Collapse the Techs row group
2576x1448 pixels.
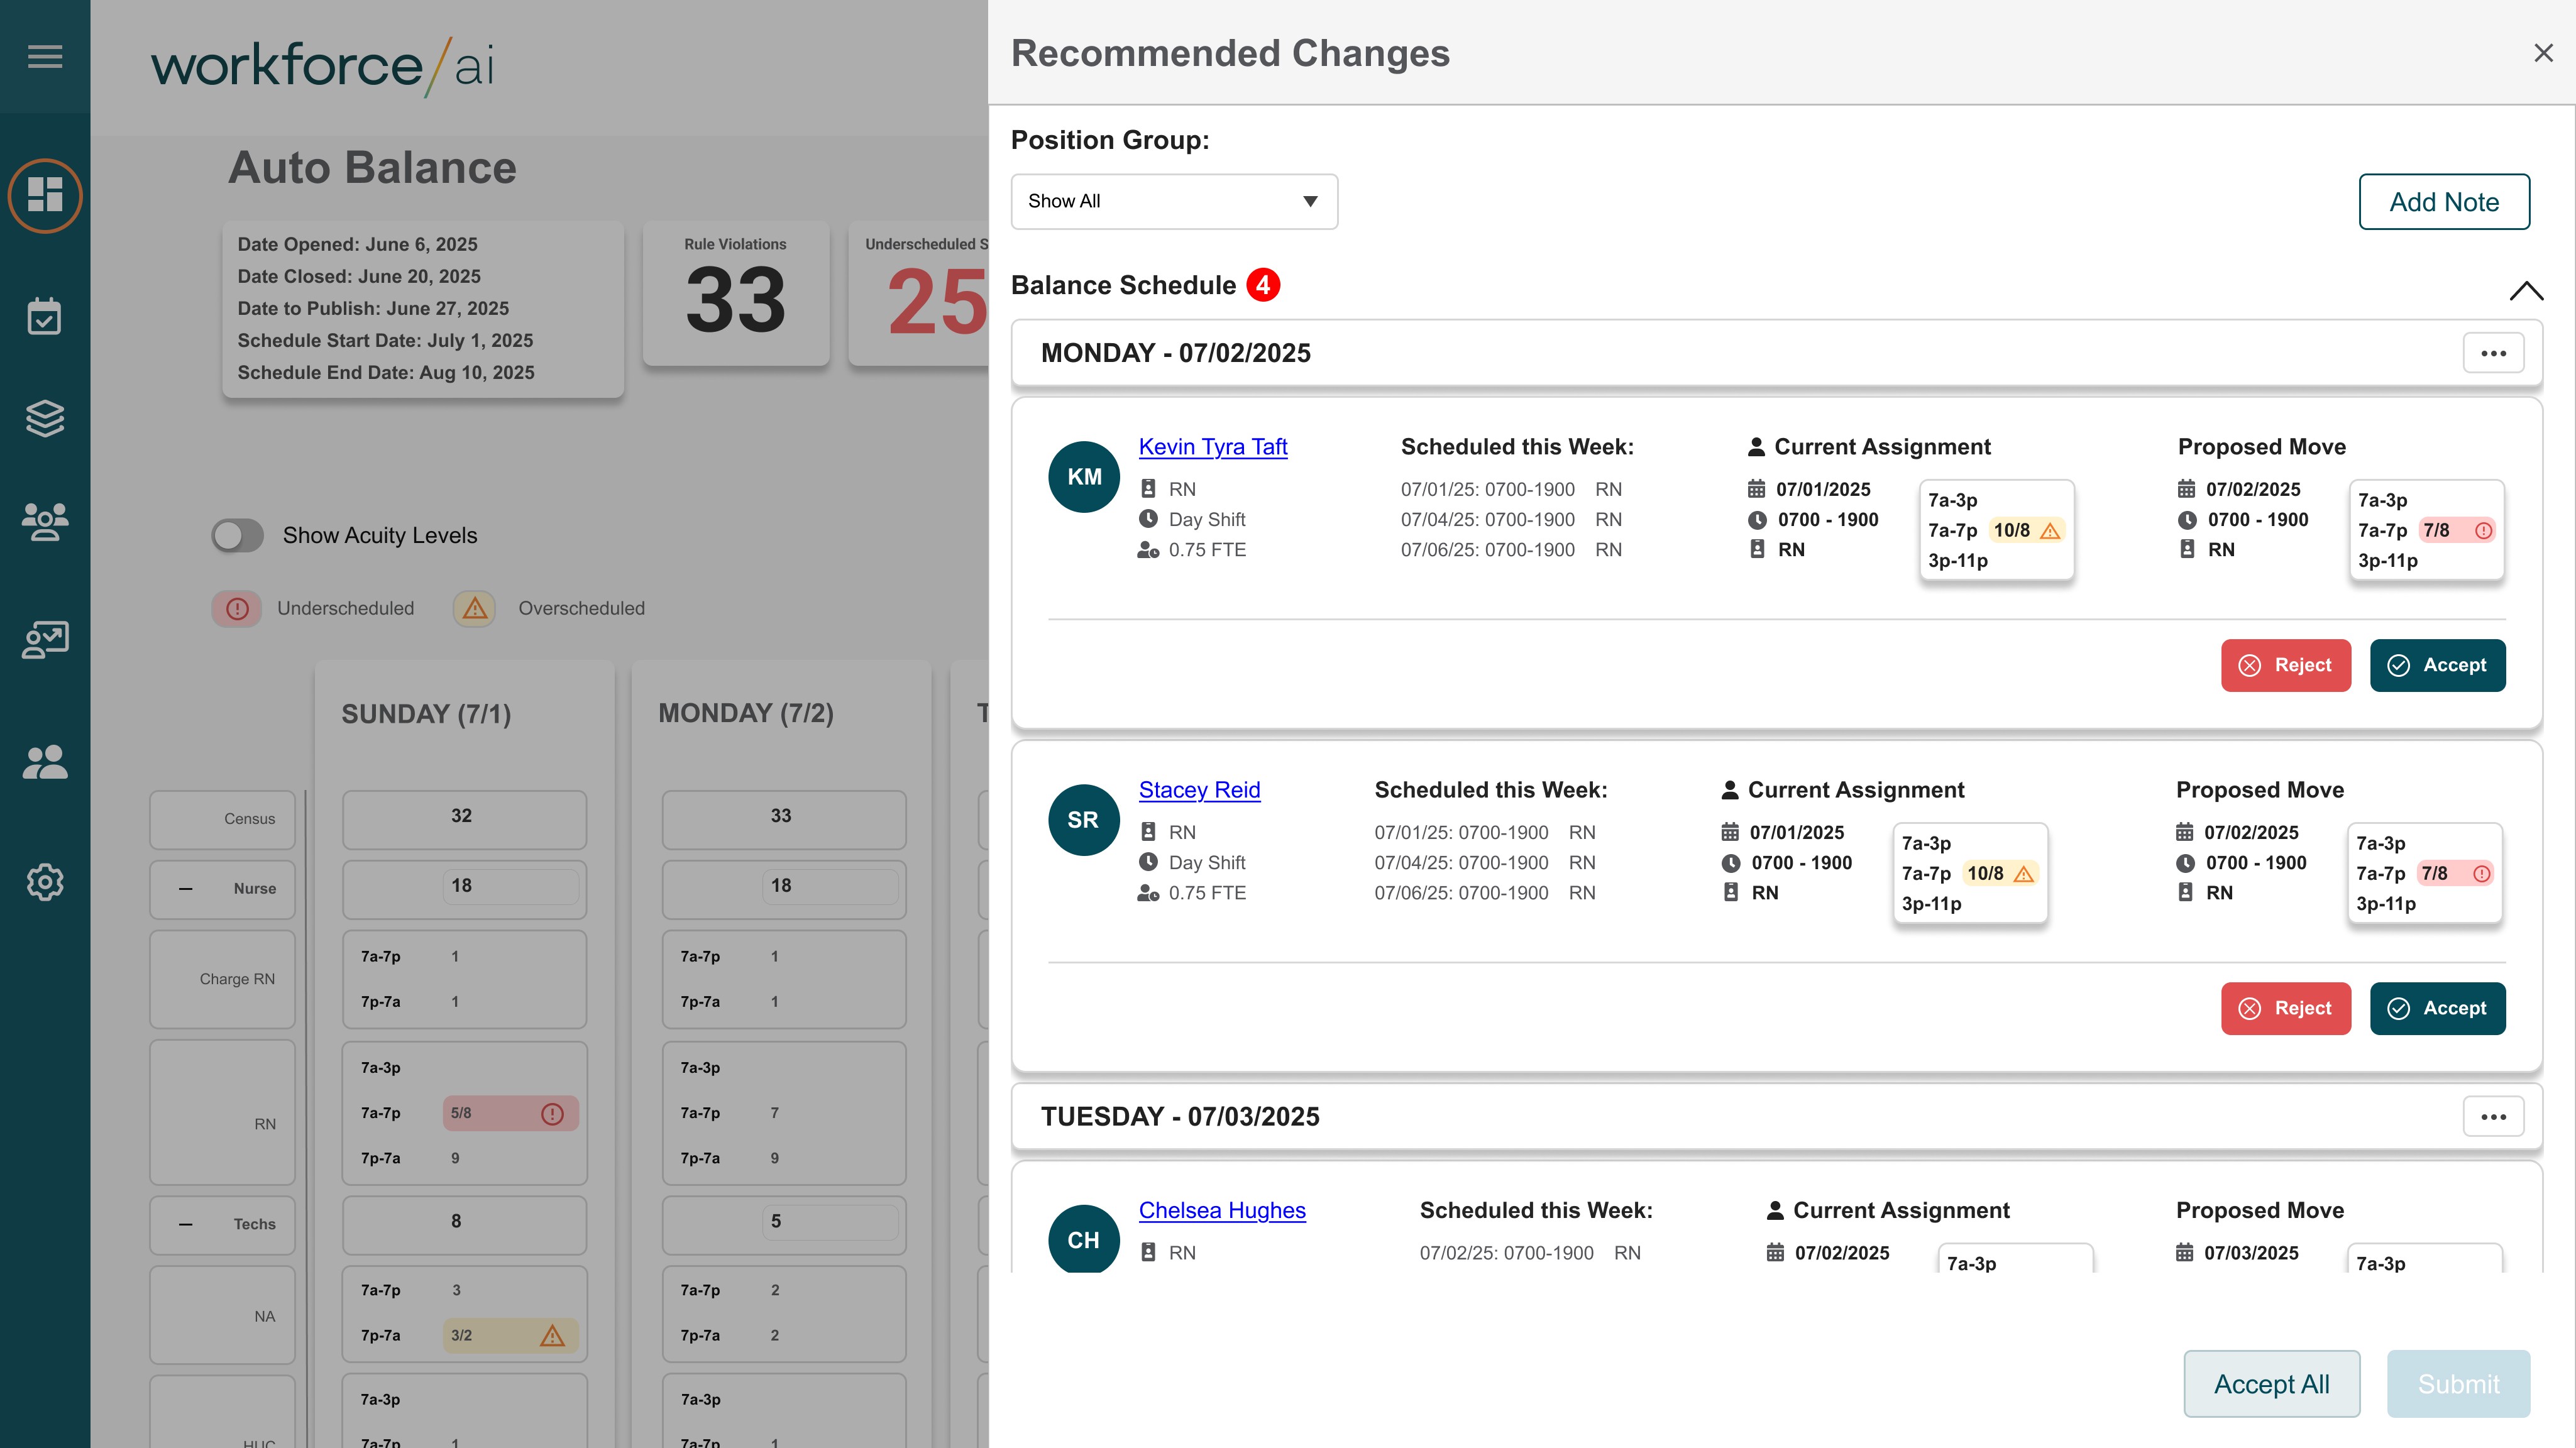click(186, 1224)
